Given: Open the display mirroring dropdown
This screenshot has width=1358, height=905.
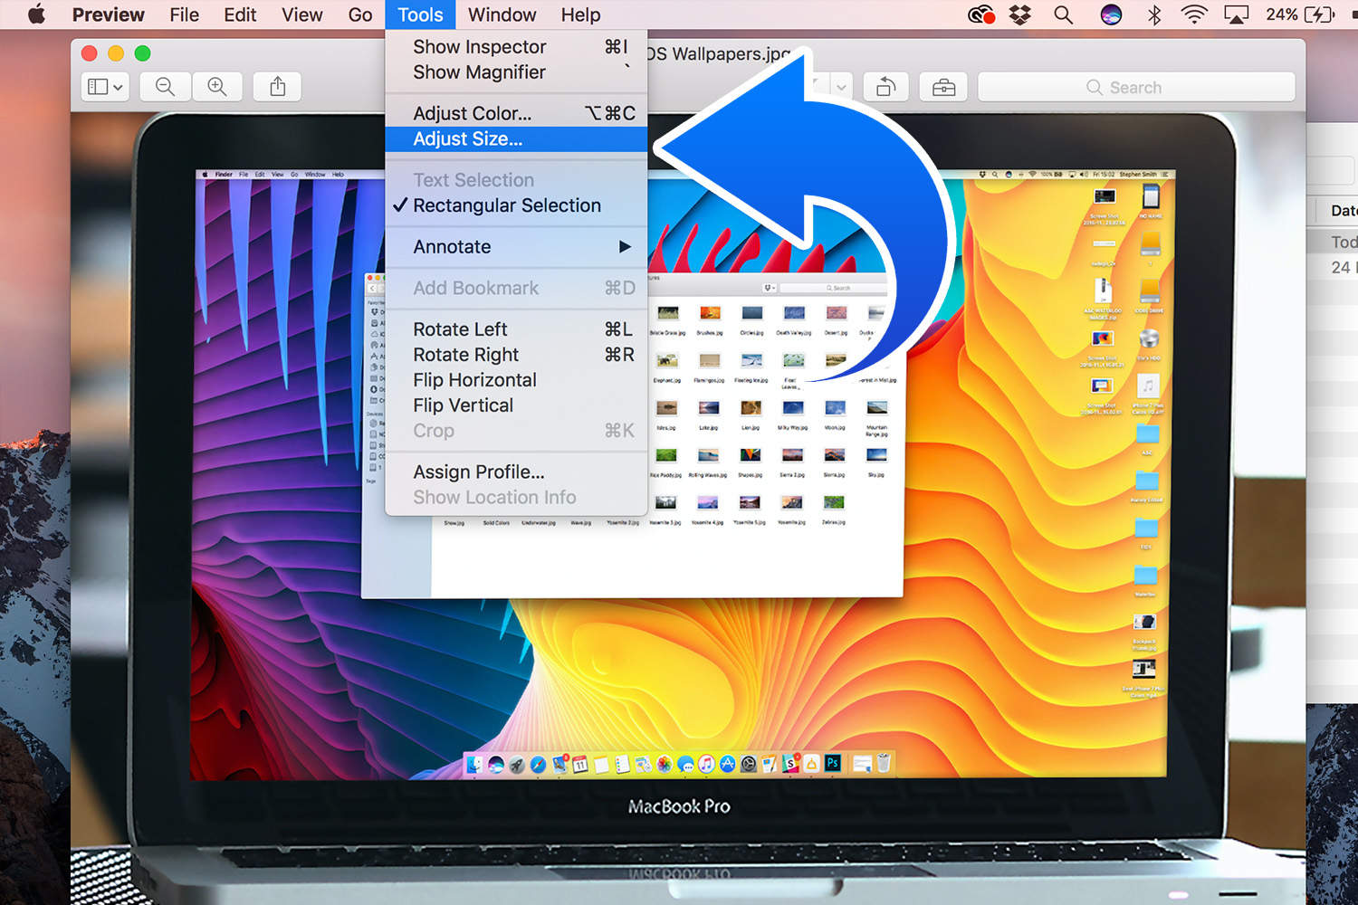Looking at the screenshot, I should [1237, 14].
